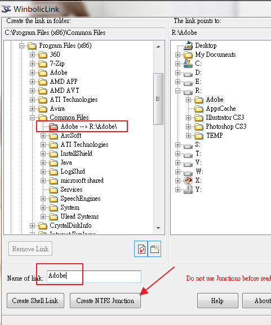Select the AMD AVT folder
Image resolution: width=271 pixels, height=325 pixels.
tap(65, 91)
